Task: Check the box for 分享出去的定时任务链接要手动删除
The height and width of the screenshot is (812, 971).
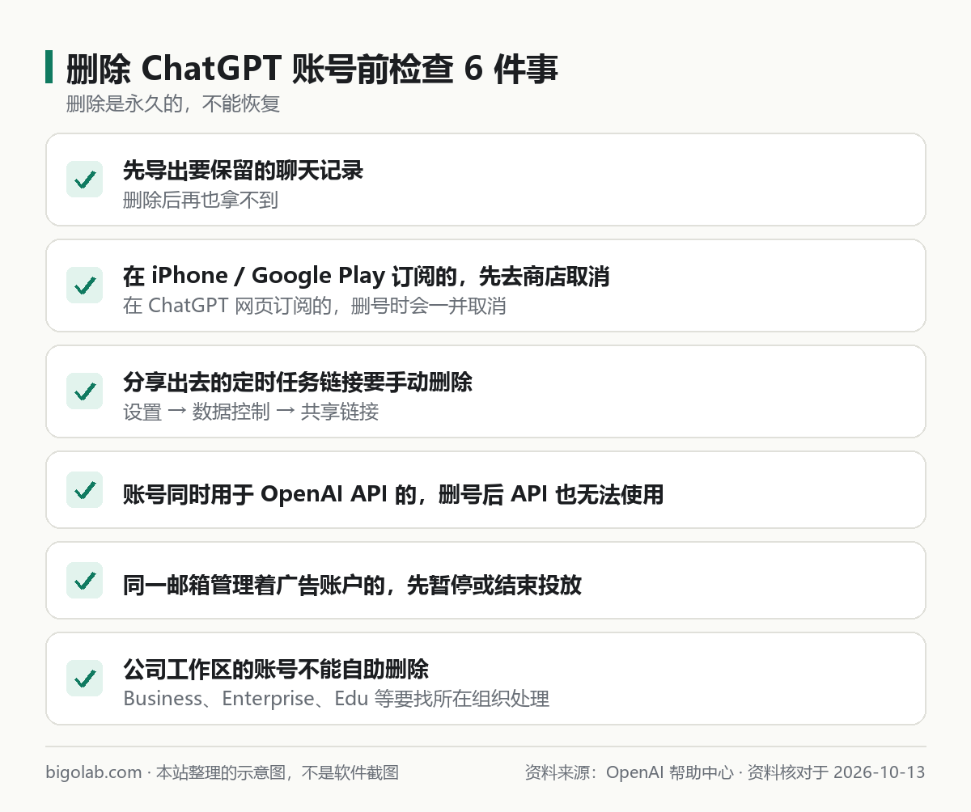Action: tap(84, 391)
